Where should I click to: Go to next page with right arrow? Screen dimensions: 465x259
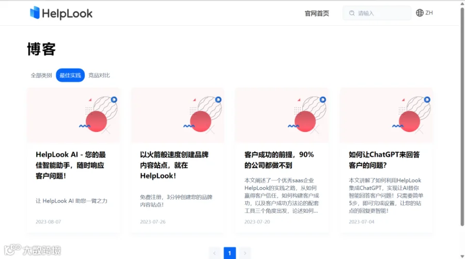(245, 253)
